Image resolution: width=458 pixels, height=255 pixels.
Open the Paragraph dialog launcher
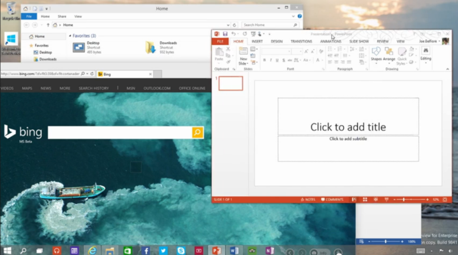(x=366, y=69)
